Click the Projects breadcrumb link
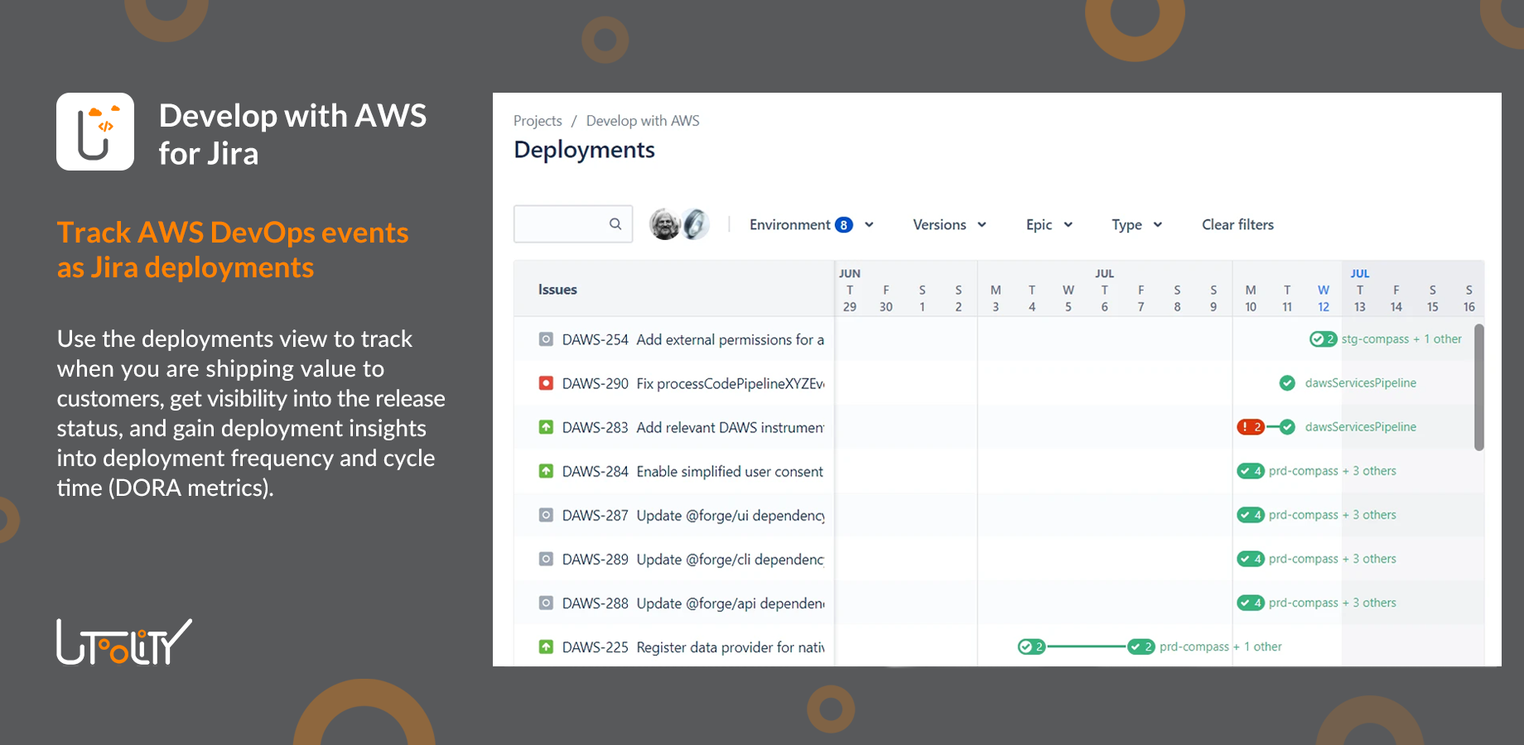This screenshot has width=1524, height=745. pyautogui.click(x=538, y=121)
